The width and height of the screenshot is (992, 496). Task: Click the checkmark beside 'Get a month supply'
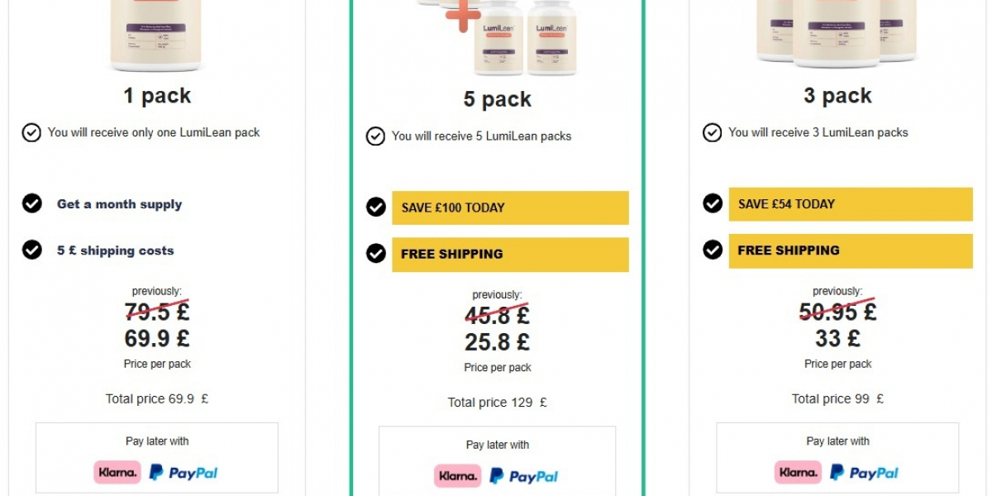[32, 203]
